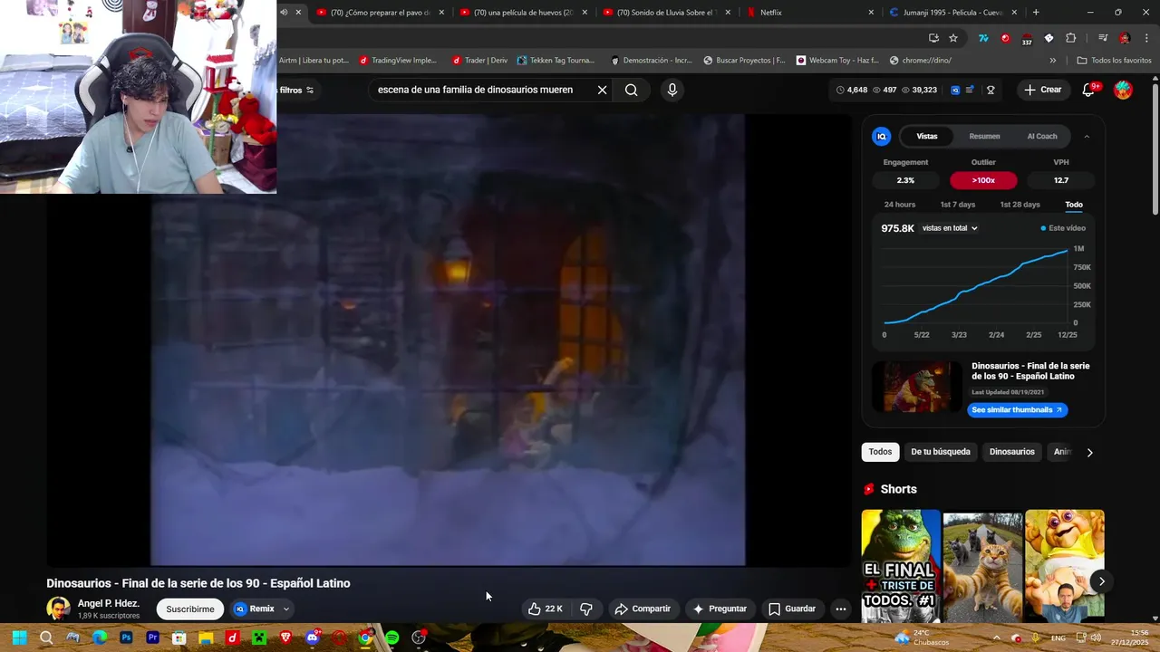Show hidden system tray icons
This screenshot has width=1160, height=652.
(997, 638)
